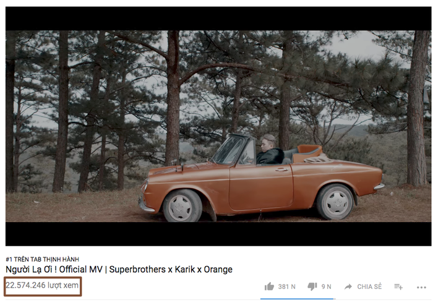Image resolution: width=433 pixels, height=305 pixels.
Task: Click the word Orange in the title
Action: tap(218, 269)
